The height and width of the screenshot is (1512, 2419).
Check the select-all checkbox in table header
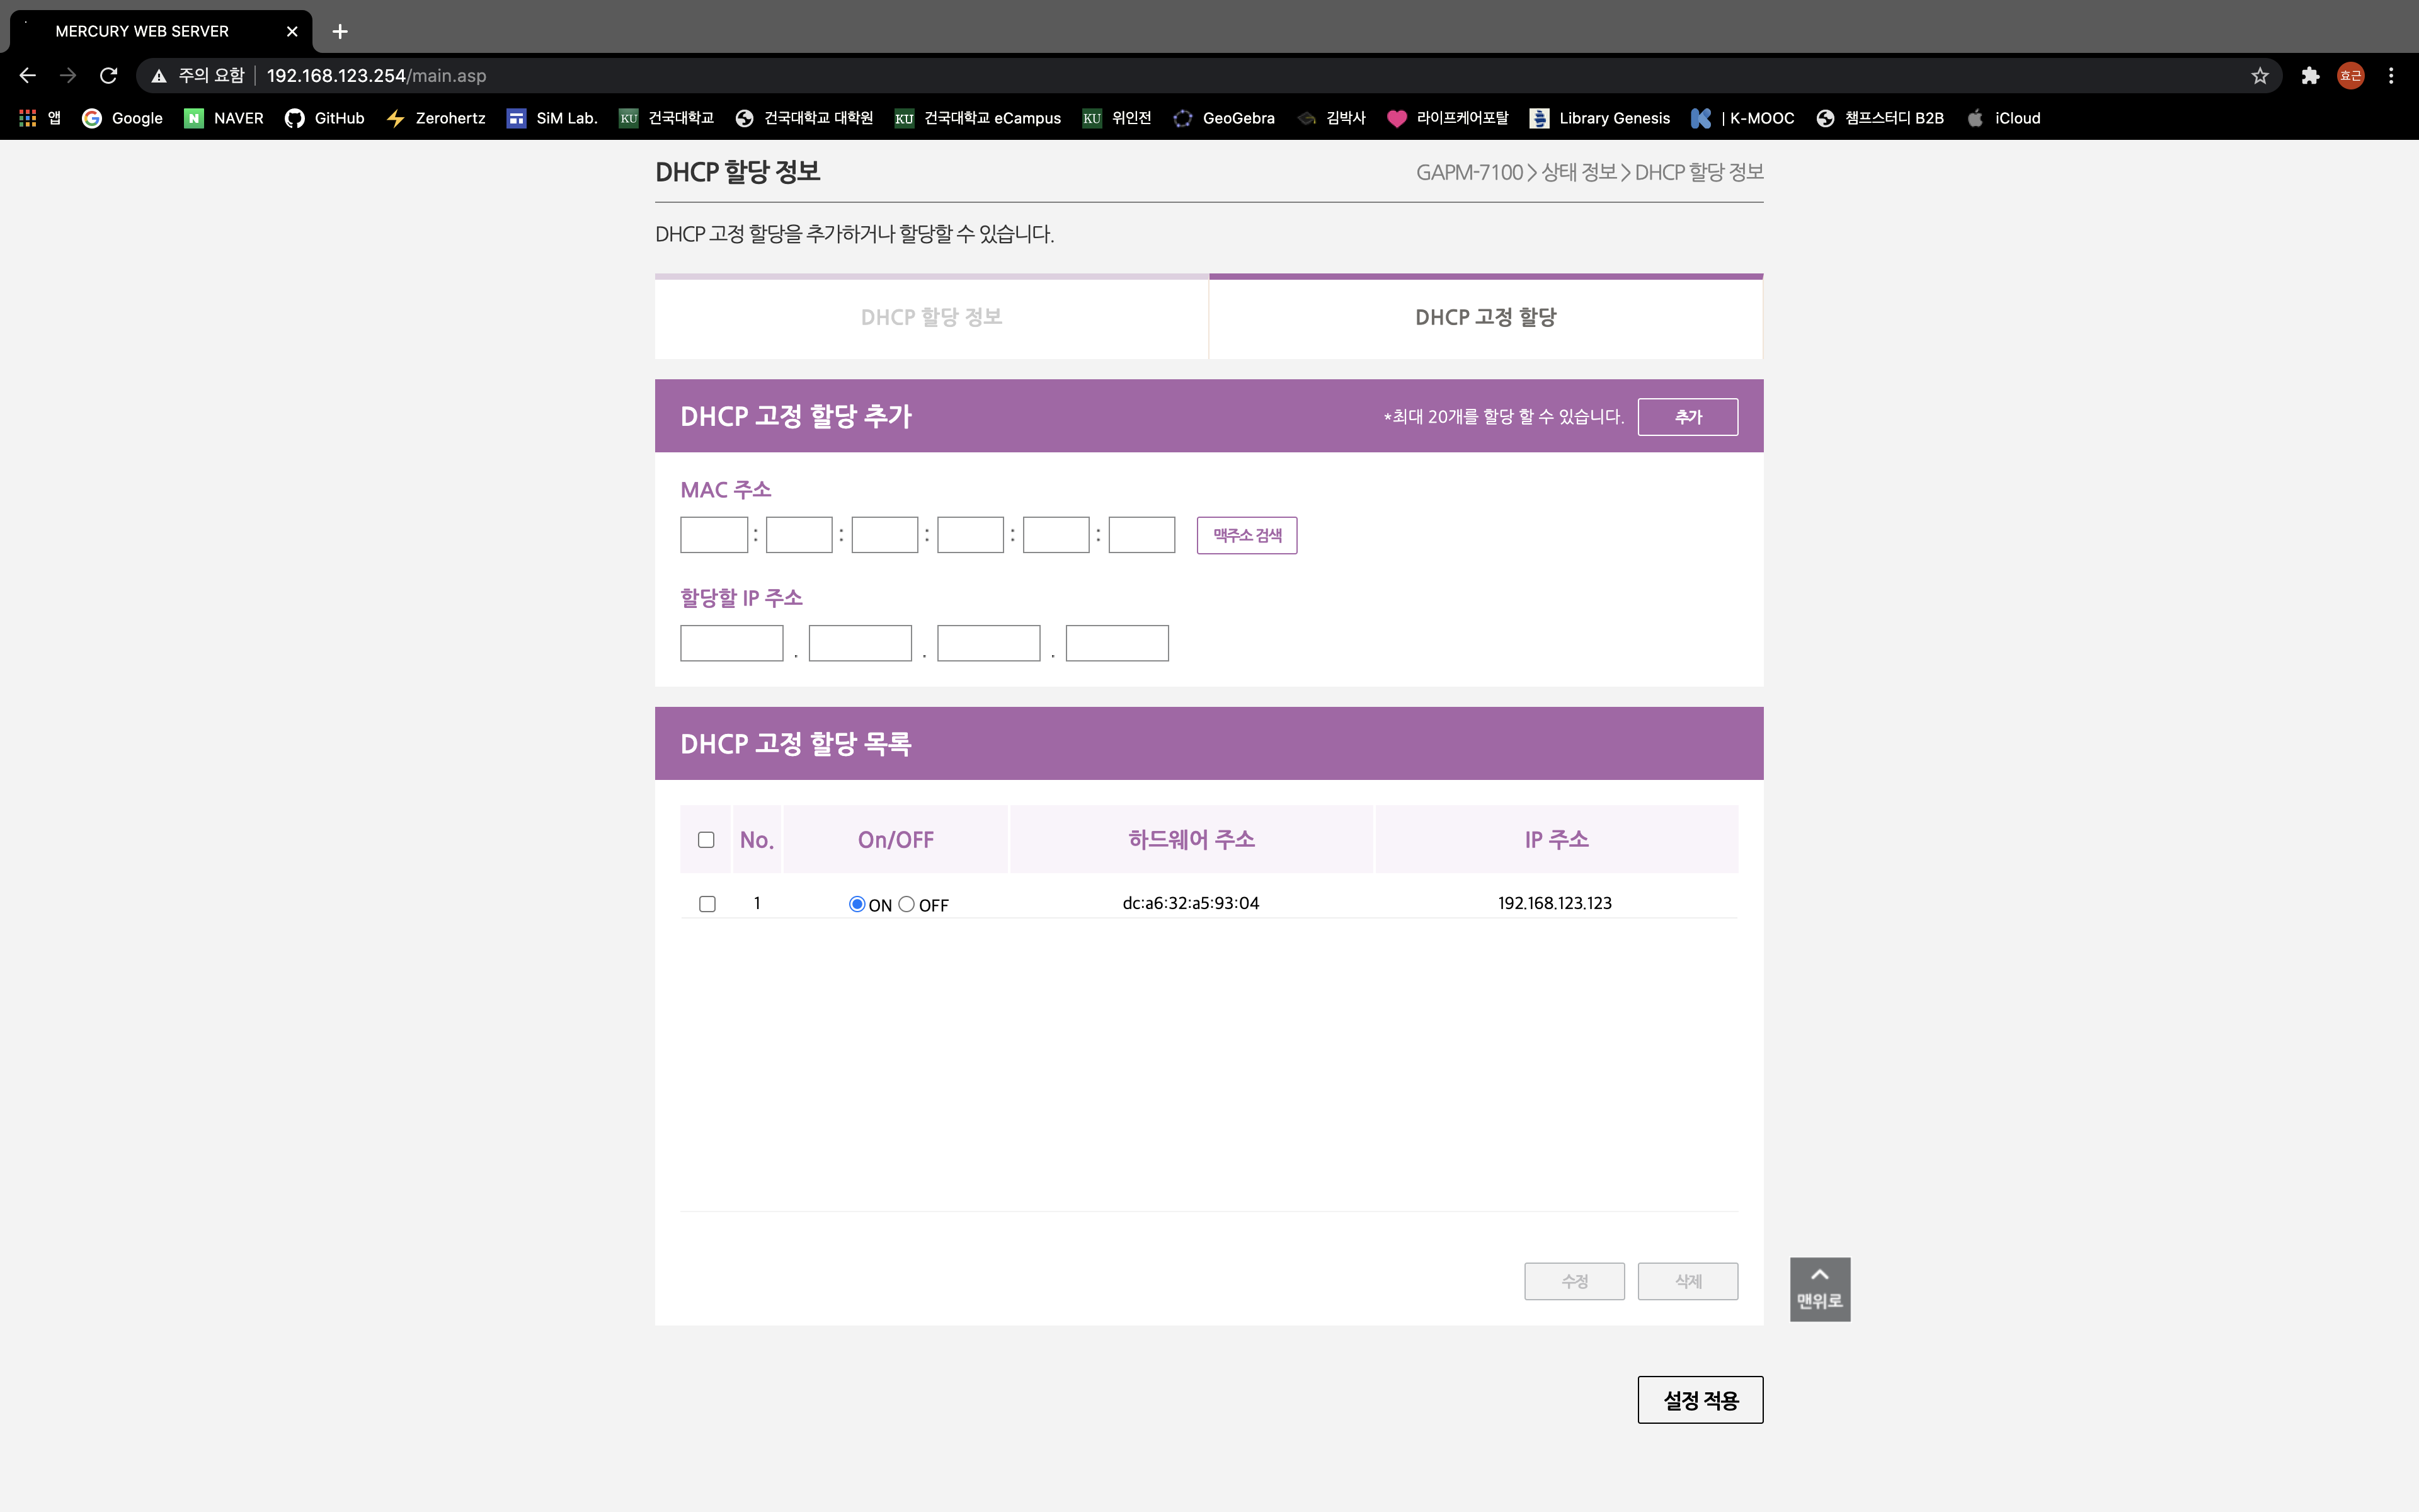click(x=706, y=840)
